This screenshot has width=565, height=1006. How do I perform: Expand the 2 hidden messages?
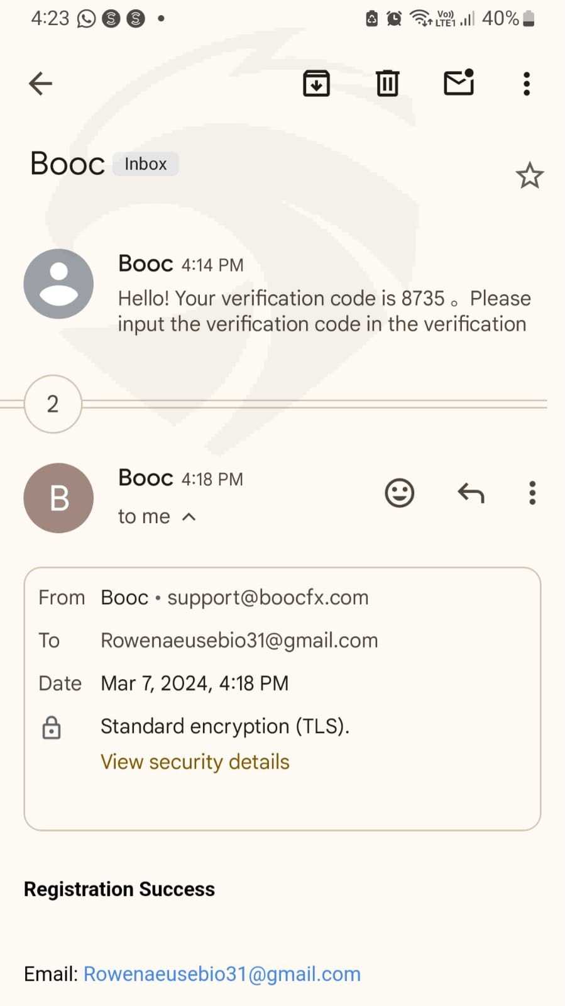pos(53,404)
